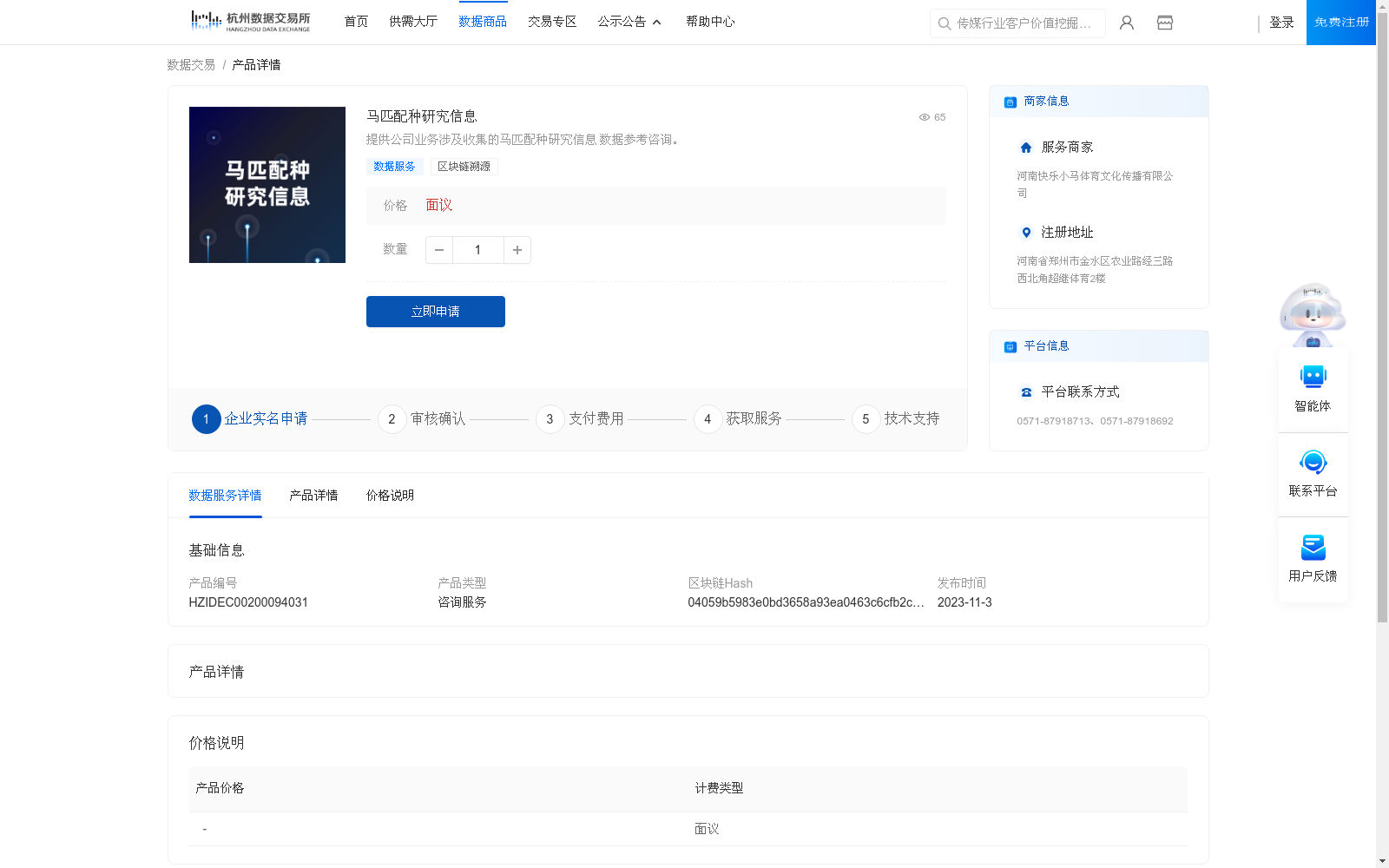Click the eye icon showing 65 views
Screen dimensions: 1389x868
(x=923, y=117)
